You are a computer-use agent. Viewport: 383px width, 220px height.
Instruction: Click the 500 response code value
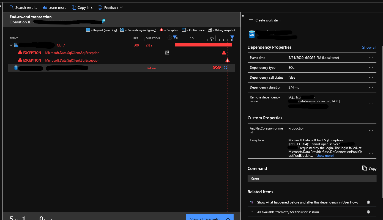tap(136, 45)
